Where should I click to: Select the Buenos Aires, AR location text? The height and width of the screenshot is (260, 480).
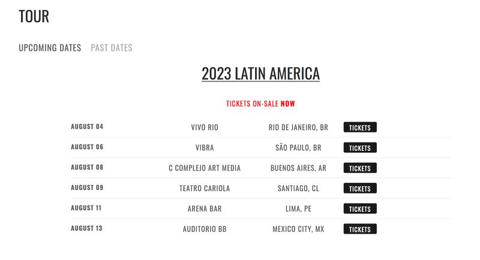298,168
